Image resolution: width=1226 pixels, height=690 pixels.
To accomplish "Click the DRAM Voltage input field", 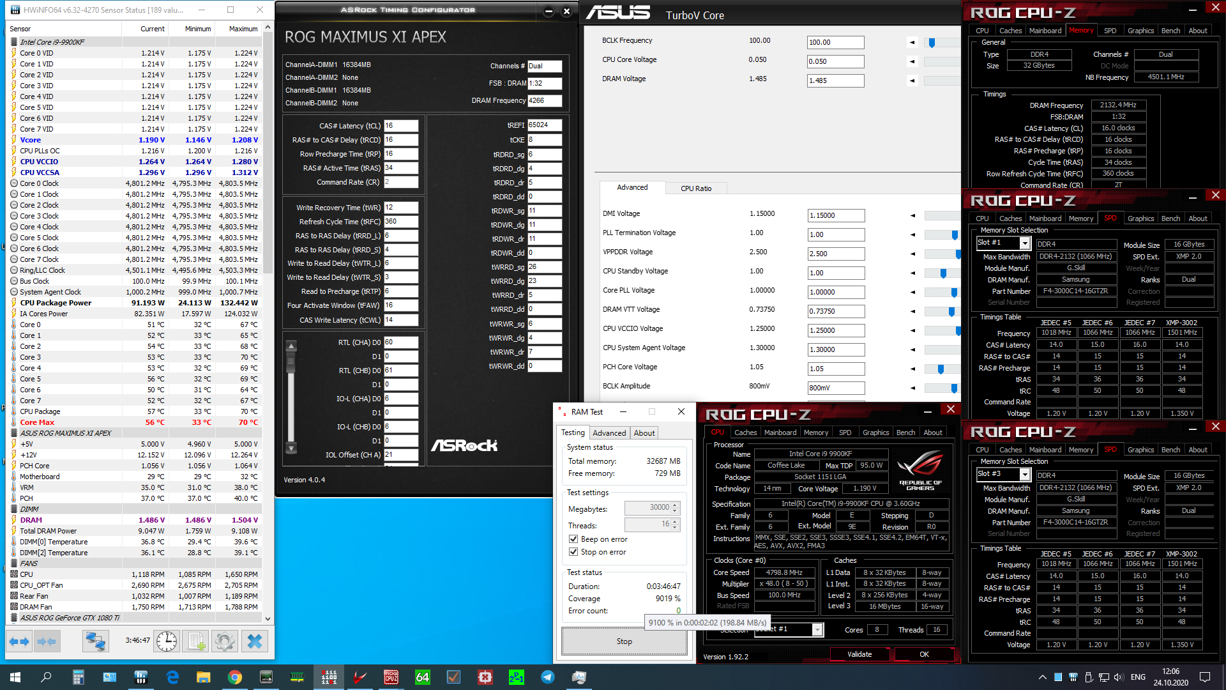I will coord(835,81).
